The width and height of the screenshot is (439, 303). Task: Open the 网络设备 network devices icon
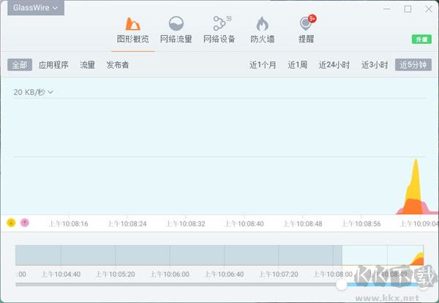pyautogui.click(x=219, y=25)
